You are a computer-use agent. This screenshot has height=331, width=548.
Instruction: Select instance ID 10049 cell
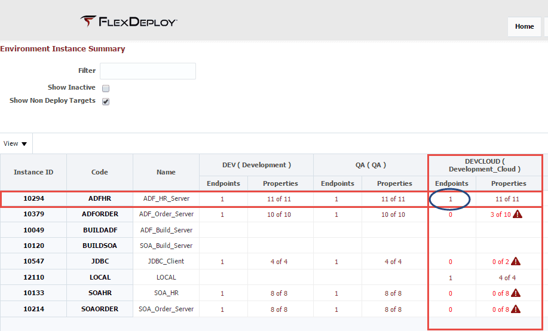coord(33,231)
